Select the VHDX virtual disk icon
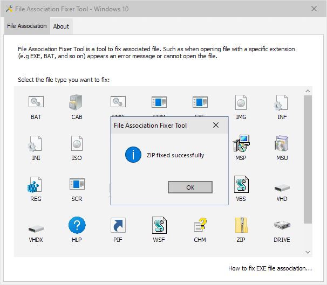The width and height of the screenshot is (327, 285). tap(36, 229)
